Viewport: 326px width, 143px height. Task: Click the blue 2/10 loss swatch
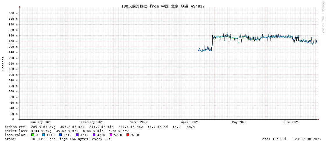60,135
